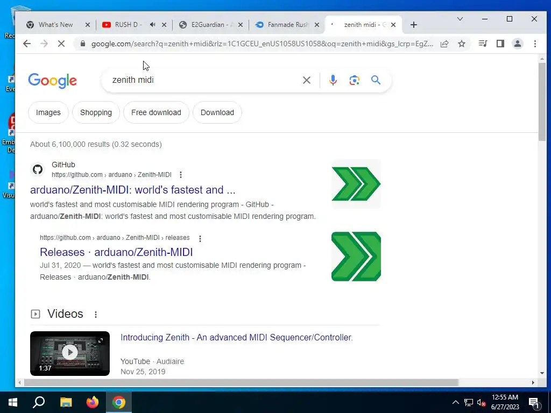
Task: Click the green chevron image of Releases result
Action: (356, 257)
